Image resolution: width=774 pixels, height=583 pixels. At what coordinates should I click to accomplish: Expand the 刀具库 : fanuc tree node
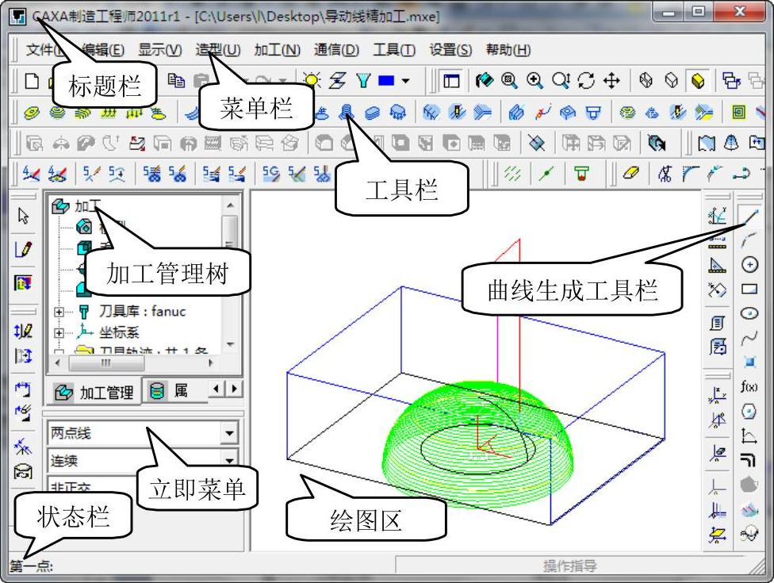pos(59,312)
